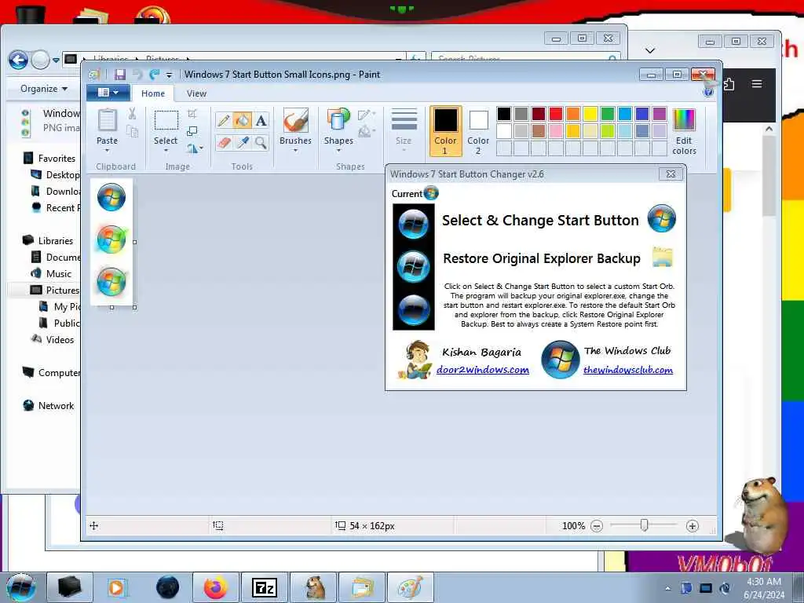Open 7-Zip from the taskbar
Image resolution: width=804 pixels, height=603 pixels.
(264, 587)
